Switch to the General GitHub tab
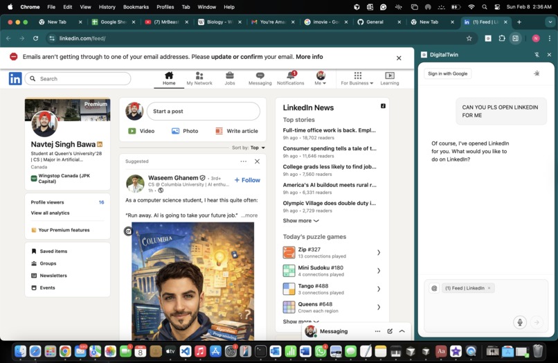 pos(379,22)
